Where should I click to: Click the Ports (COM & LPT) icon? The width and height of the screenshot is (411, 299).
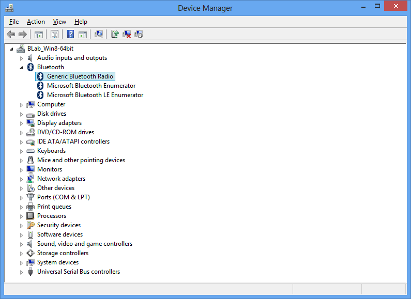point(31,197)
